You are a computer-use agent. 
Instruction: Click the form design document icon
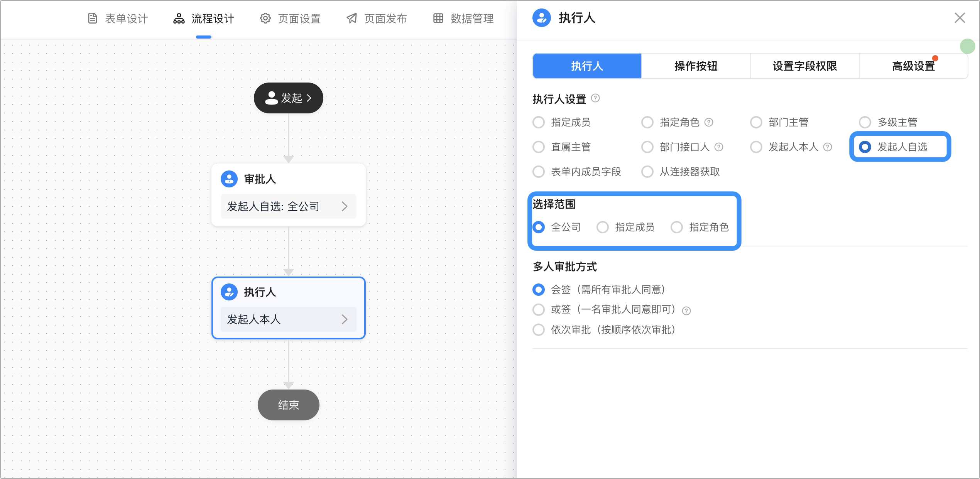[x=93, y=19]
